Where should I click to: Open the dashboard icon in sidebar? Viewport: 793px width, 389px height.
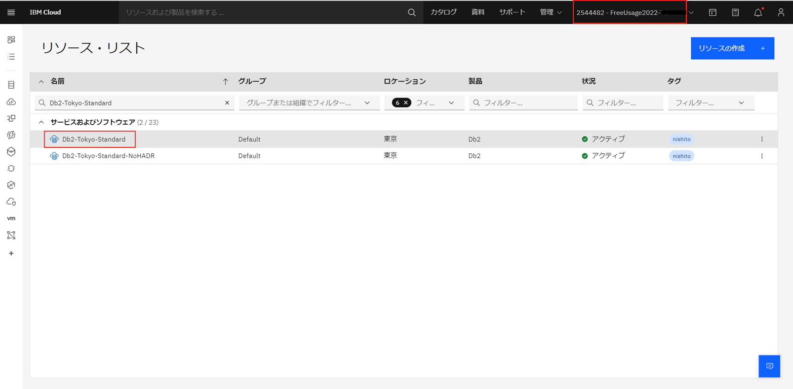11,39
